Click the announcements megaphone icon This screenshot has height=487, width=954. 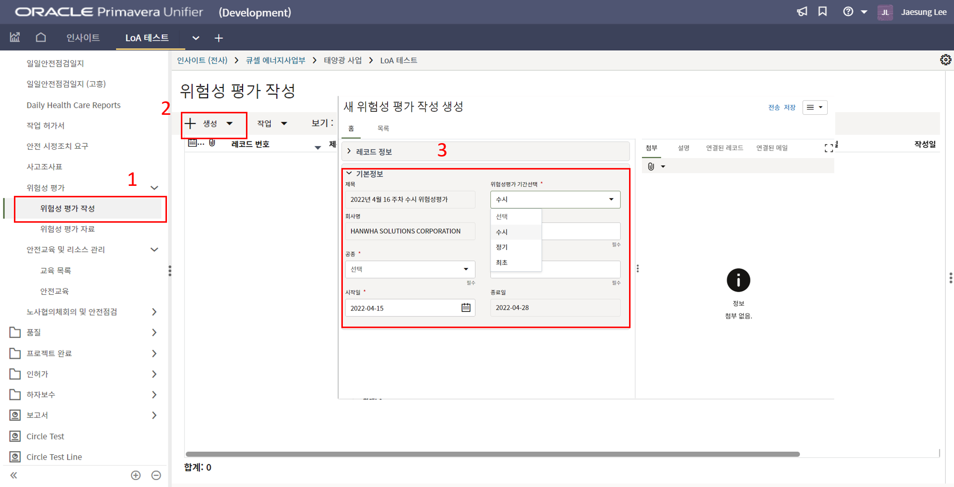click(x=802, y=12)
